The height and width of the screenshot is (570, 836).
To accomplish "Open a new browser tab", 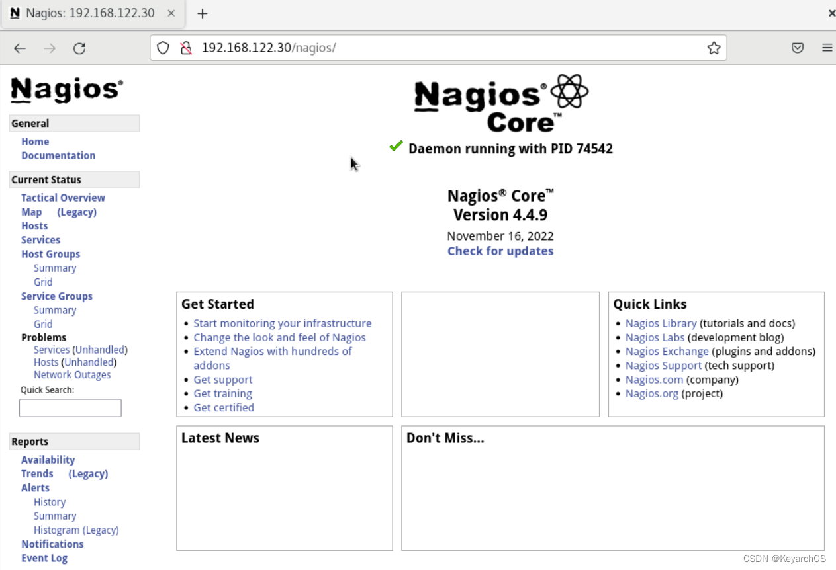I will [x=202, y=13].
